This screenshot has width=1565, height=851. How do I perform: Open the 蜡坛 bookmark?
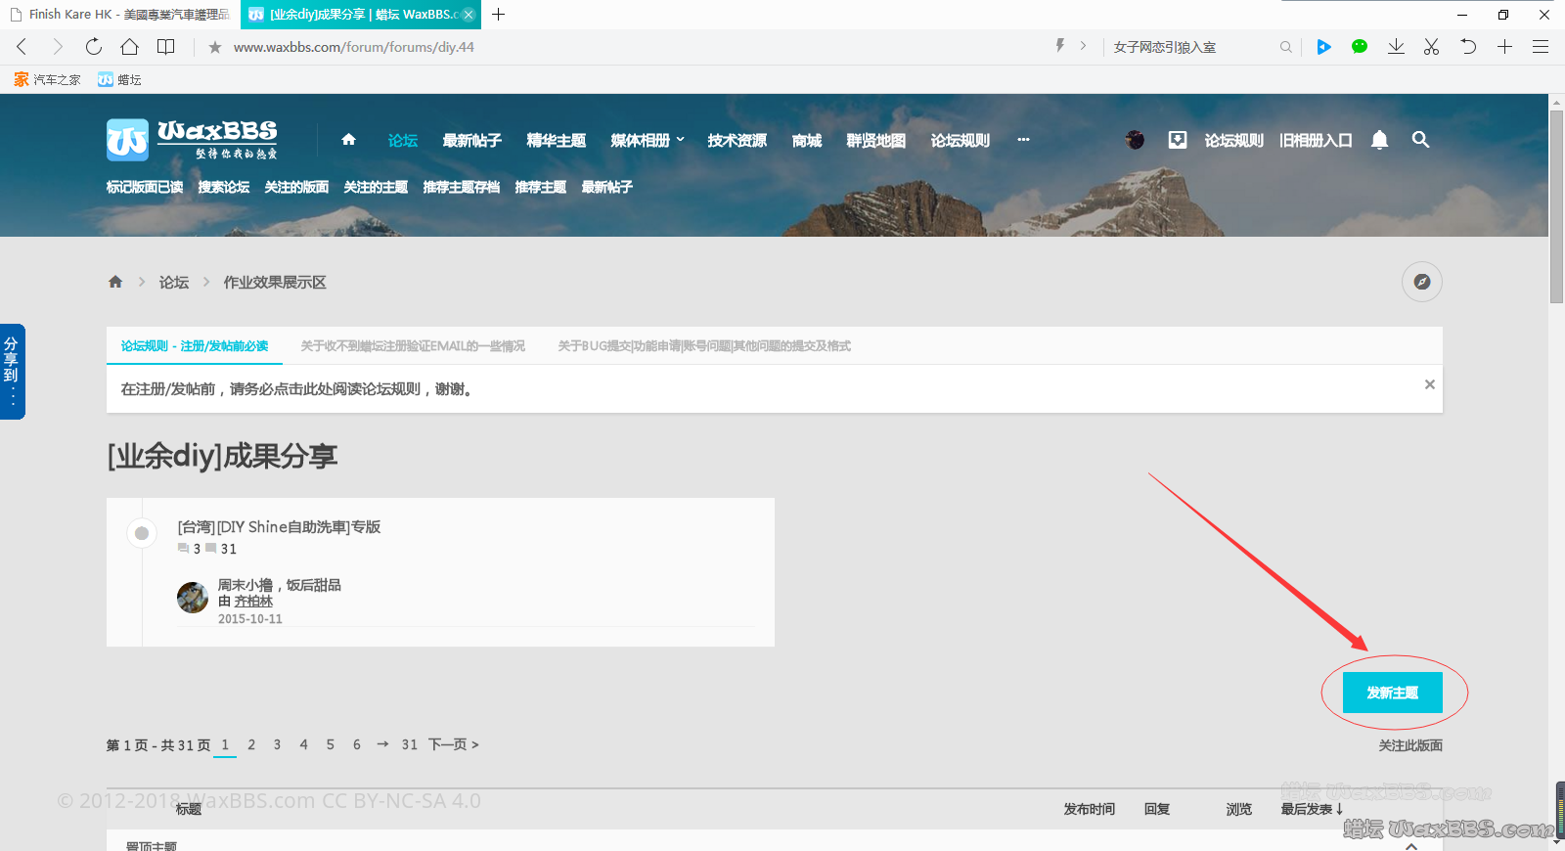coord(119,79)
